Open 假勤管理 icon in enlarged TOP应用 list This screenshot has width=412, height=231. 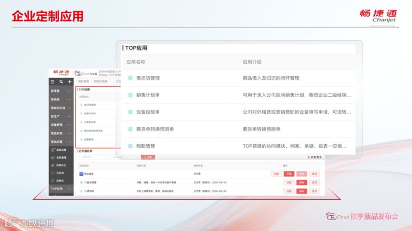(x=130, y=146)
